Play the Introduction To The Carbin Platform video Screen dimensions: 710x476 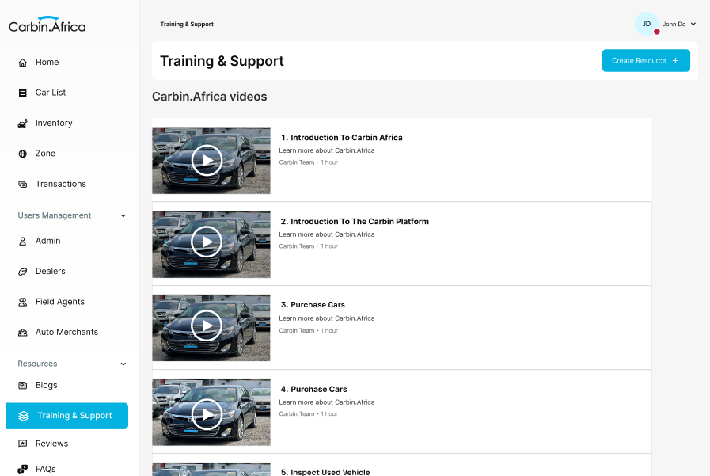[207, 242]
